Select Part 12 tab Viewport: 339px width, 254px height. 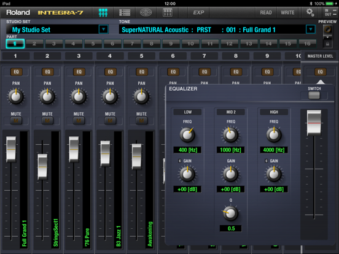coord(230,44)
